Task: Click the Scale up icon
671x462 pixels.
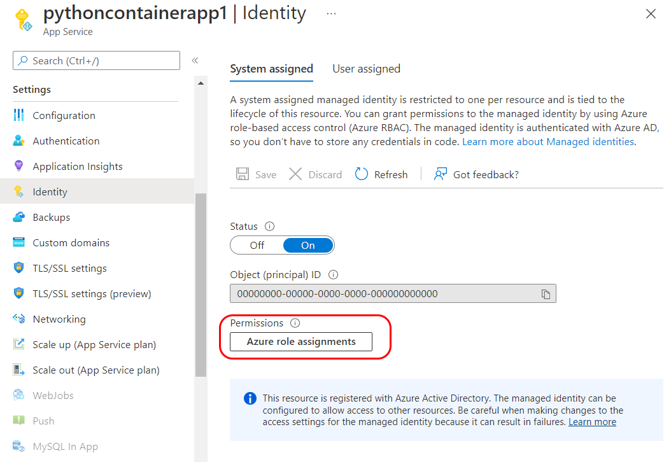Action: tap(18, 344)
